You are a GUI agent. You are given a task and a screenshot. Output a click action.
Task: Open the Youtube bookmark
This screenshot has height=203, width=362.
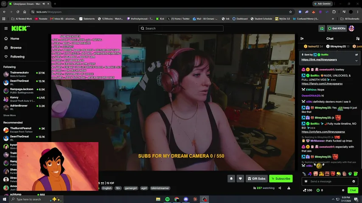41,19
